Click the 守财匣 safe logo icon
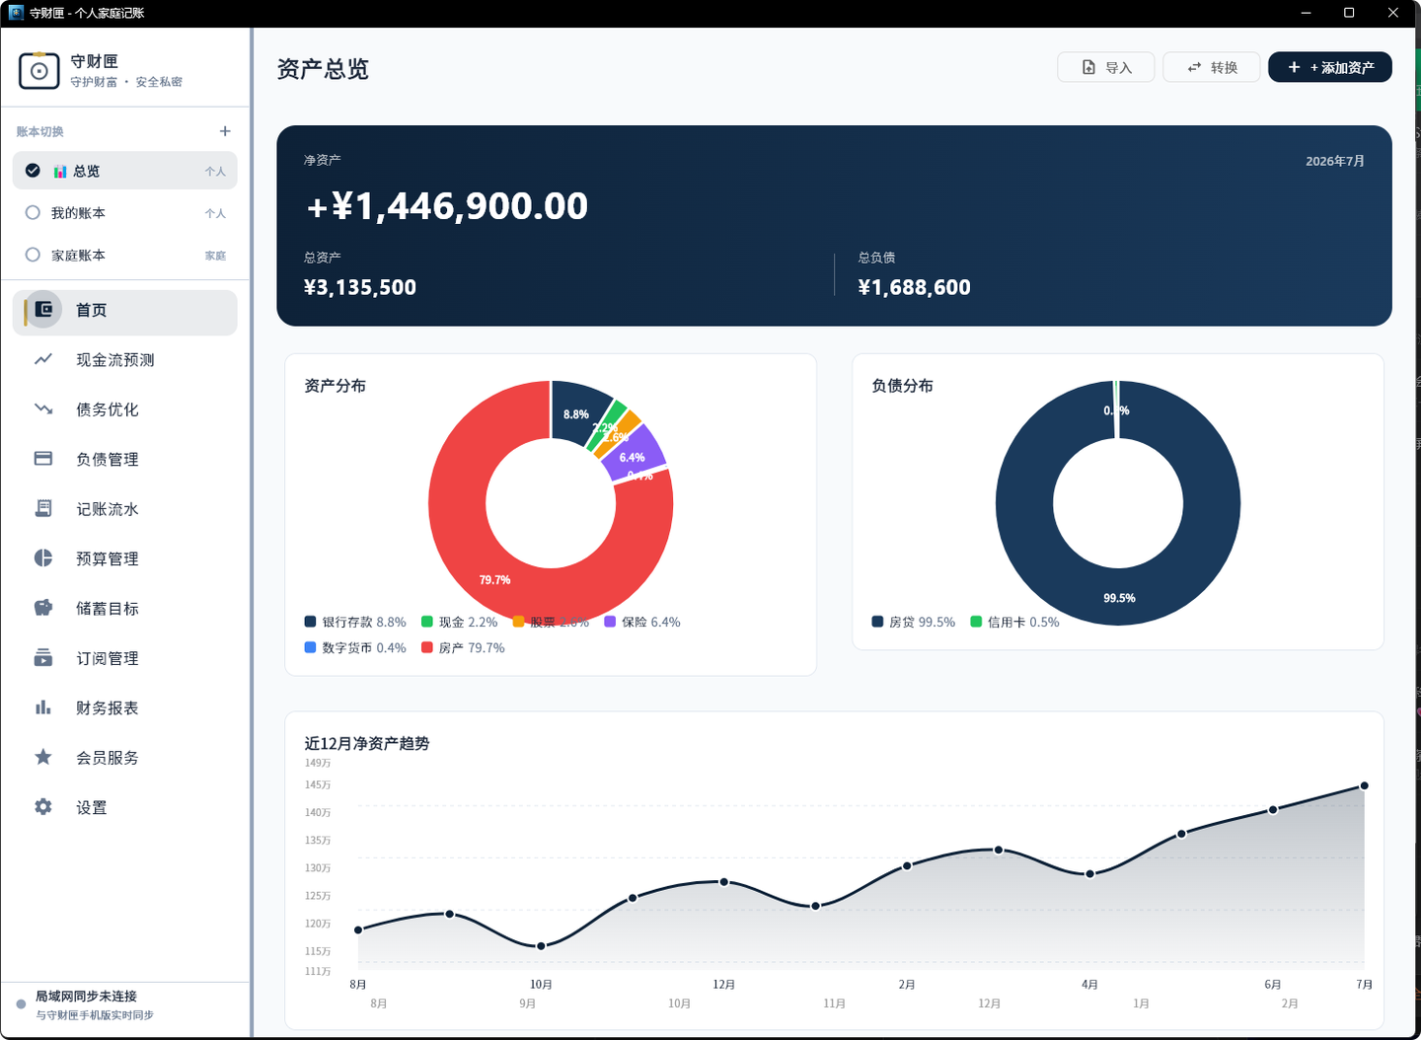The height and width of the screenshot is (1040, 1421). 39,71
